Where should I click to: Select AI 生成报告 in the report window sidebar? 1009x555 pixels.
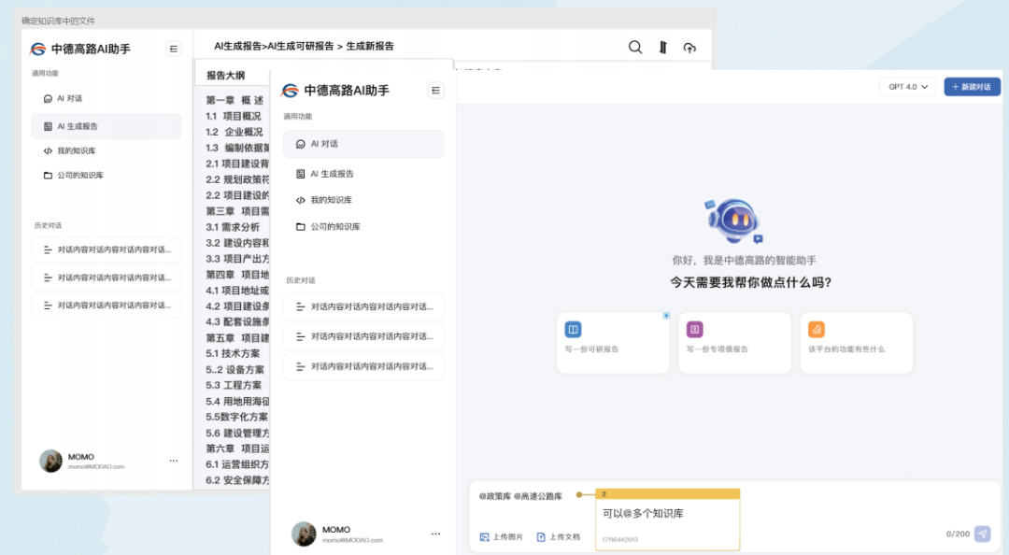107,126
